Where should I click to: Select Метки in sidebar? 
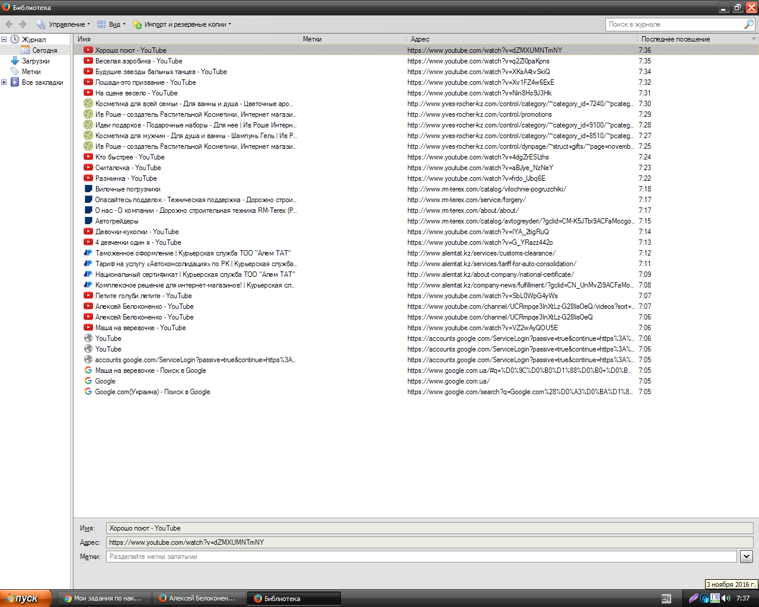pyautogui.click(x=31, y=72)
